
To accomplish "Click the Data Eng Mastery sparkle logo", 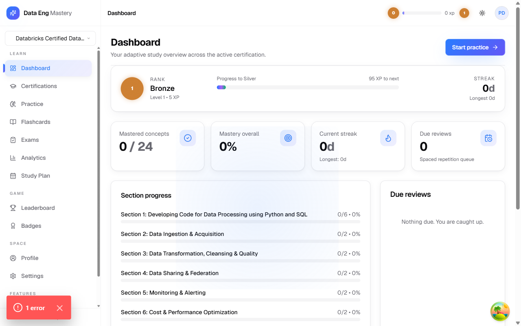I will [13, 13].
